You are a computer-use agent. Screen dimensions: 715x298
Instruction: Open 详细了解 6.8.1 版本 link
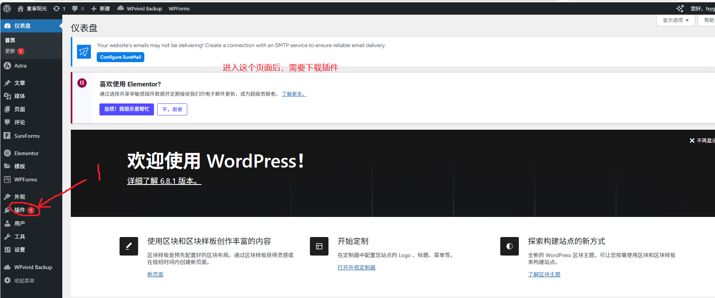tap(164, 181)
